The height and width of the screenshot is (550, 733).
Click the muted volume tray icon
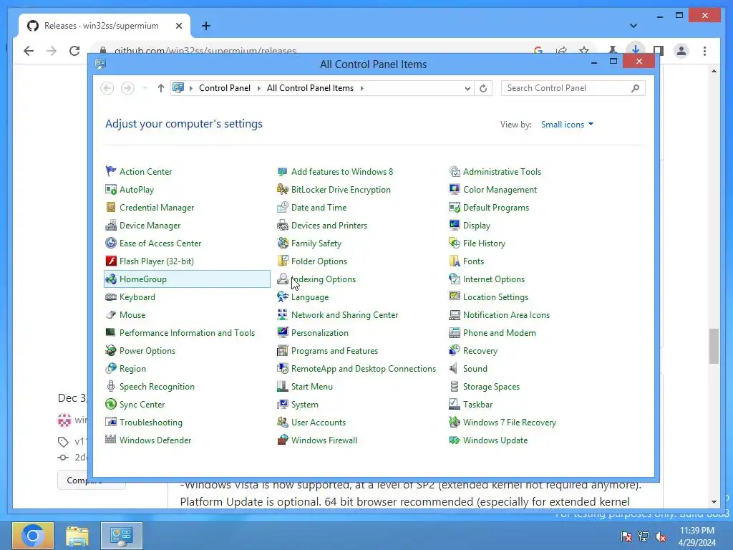pos(661,537)
